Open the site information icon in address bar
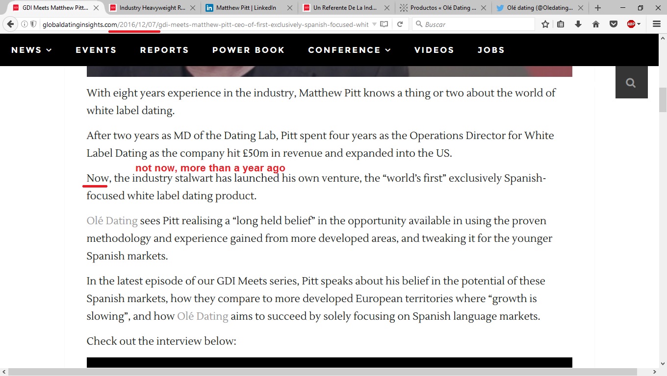 click(25, 24)
